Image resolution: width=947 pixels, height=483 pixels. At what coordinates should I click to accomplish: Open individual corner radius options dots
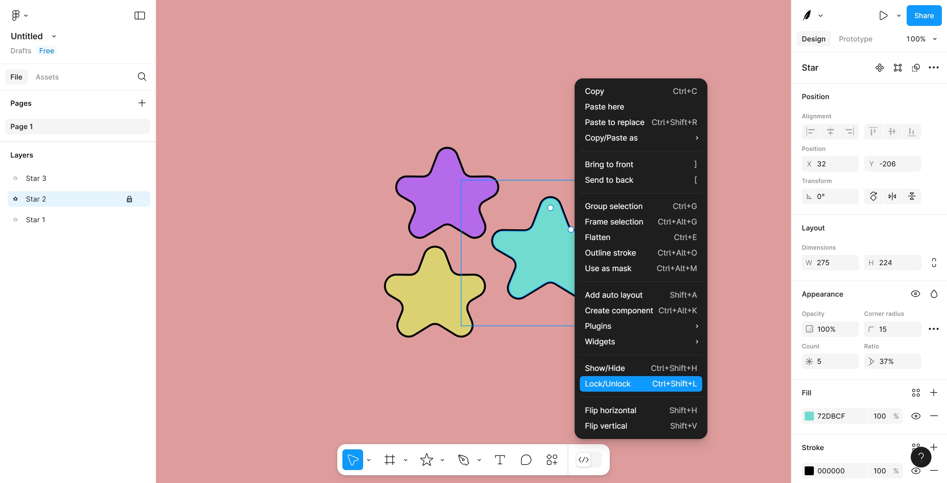934,329
